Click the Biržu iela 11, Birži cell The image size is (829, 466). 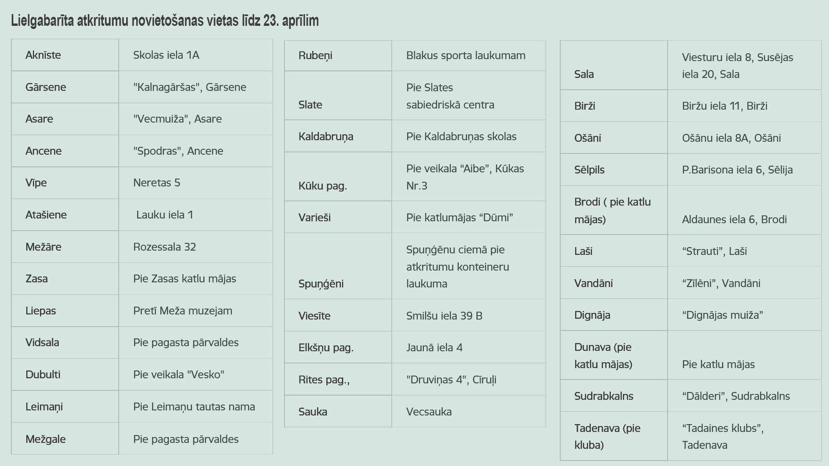pos(744,106)
